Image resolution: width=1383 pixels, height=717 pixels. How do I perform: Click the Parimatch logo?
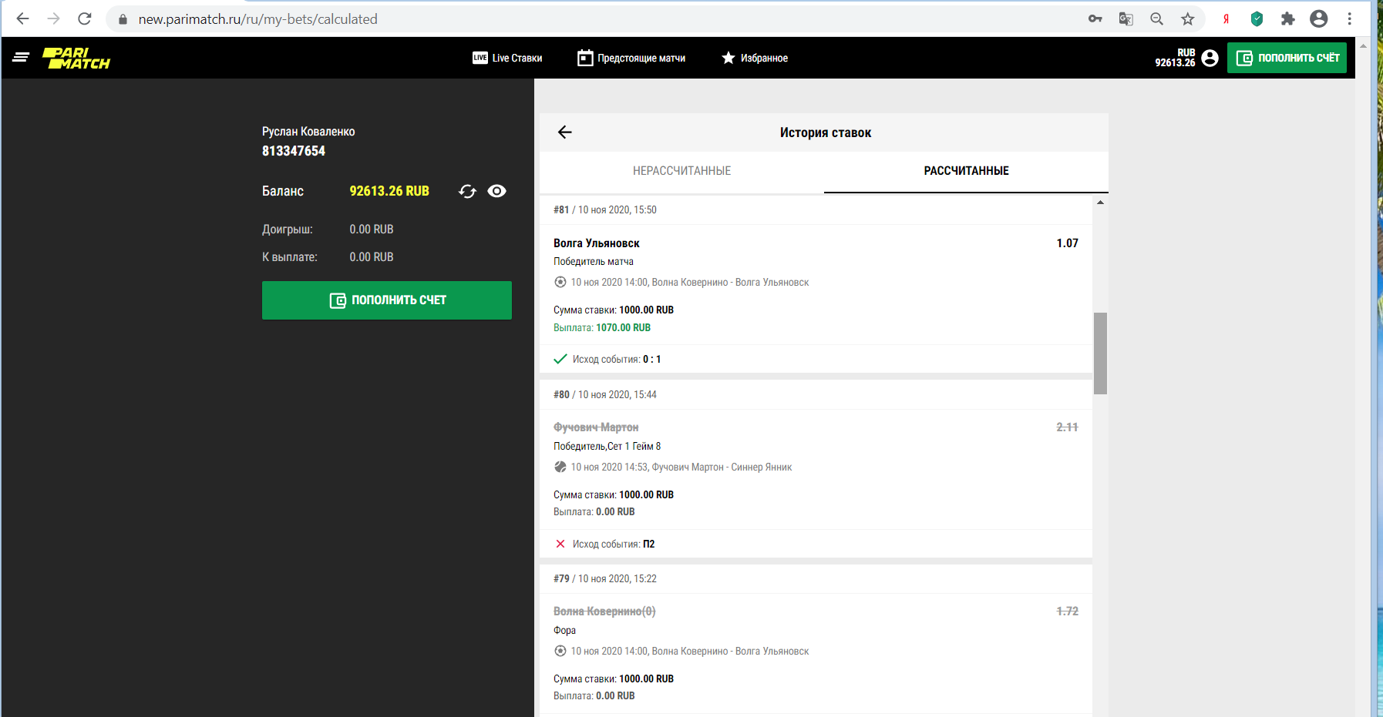[76, 59]
